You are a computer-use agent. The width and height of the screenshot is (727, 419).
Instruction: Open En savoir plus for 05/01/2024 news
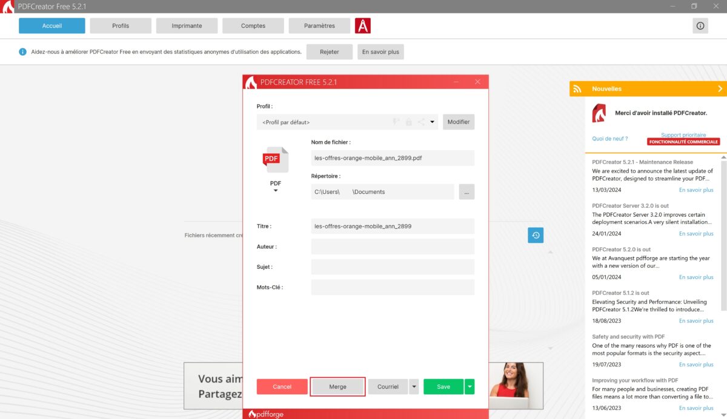click(696, 277)
